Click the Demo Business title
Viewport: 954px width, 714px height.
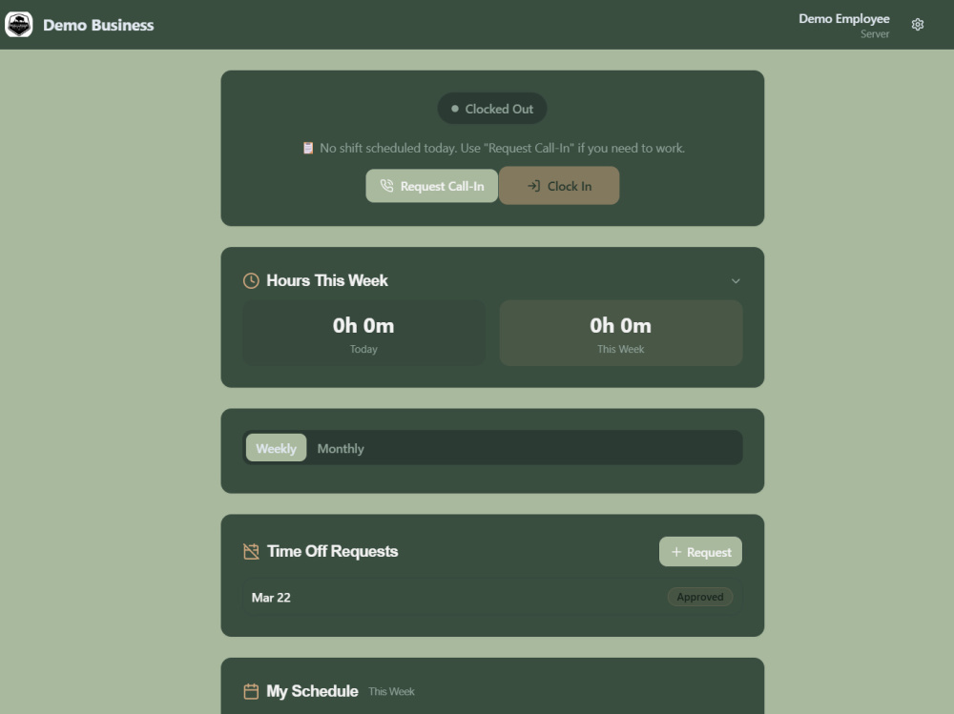click(x=98, y=25)
